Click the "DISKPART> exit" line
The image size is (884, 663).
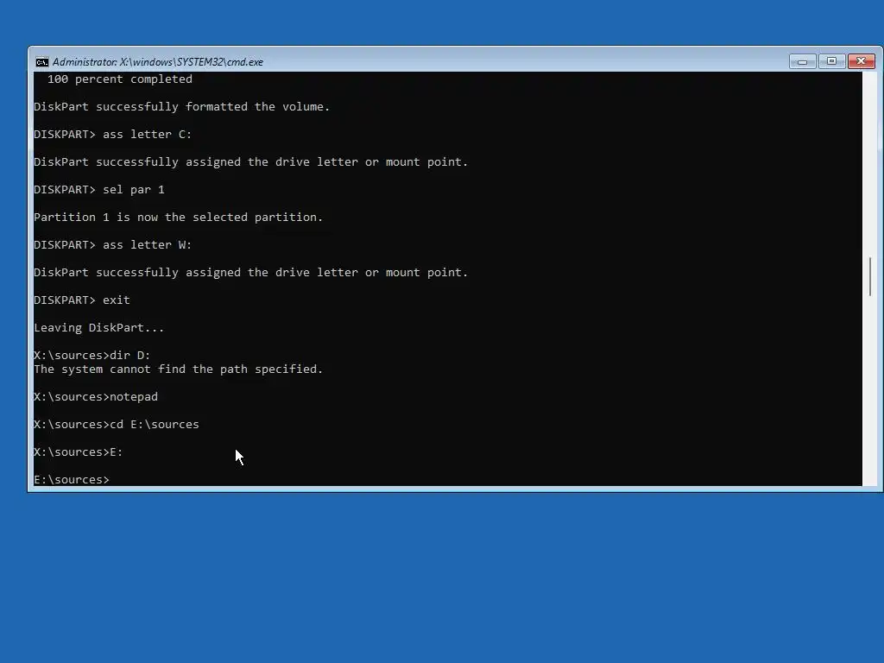[x=82, y=300]
